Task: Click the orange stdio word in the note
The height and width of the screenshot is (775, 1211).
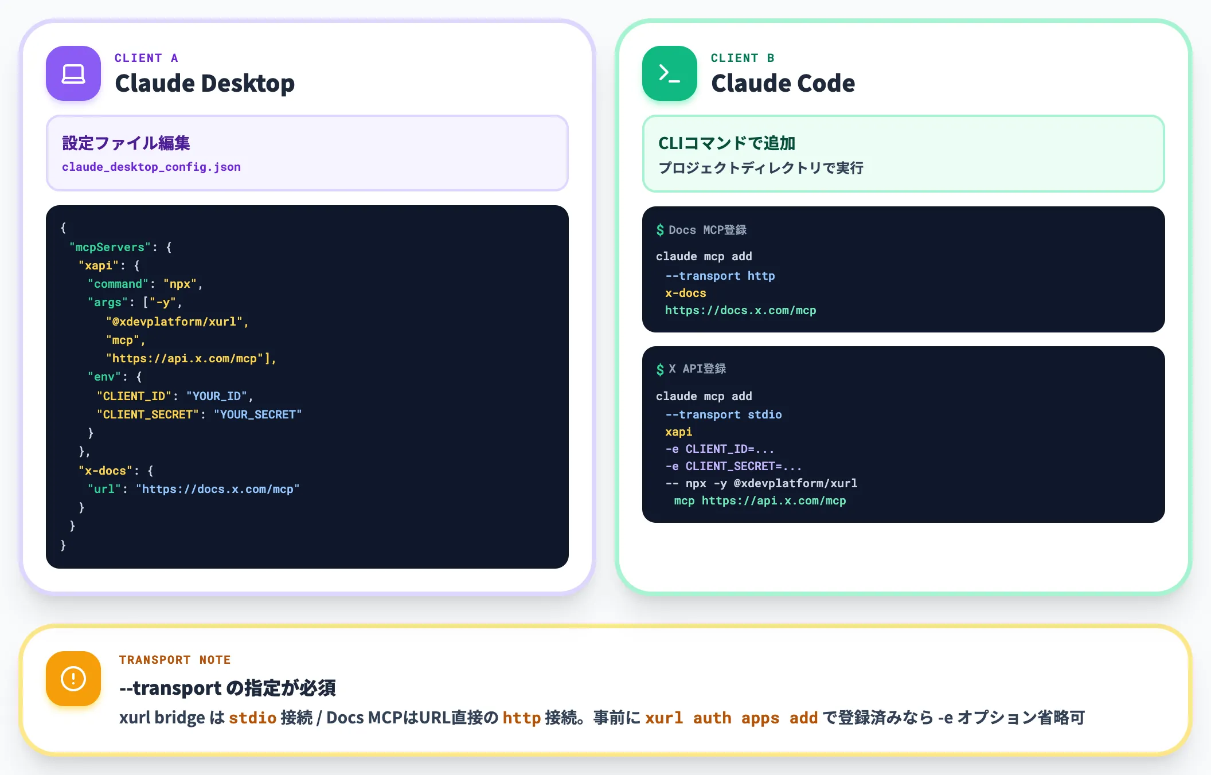Action: tap(253, 718)
